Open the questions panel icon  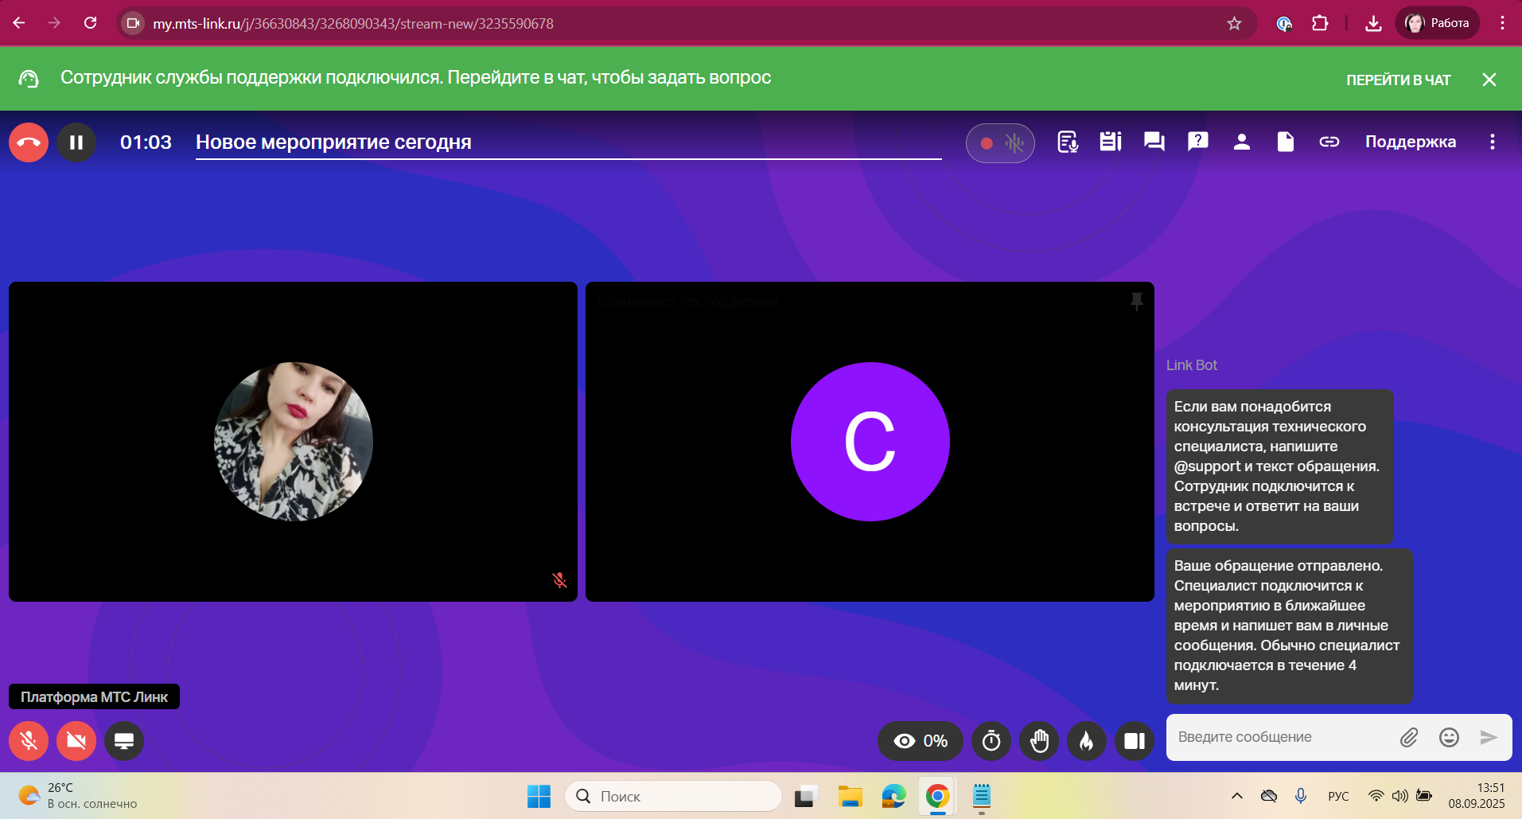tap(1197, 142)
